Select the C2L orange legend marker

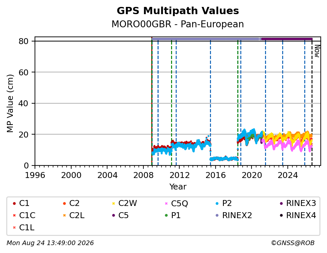pos(64,215)
